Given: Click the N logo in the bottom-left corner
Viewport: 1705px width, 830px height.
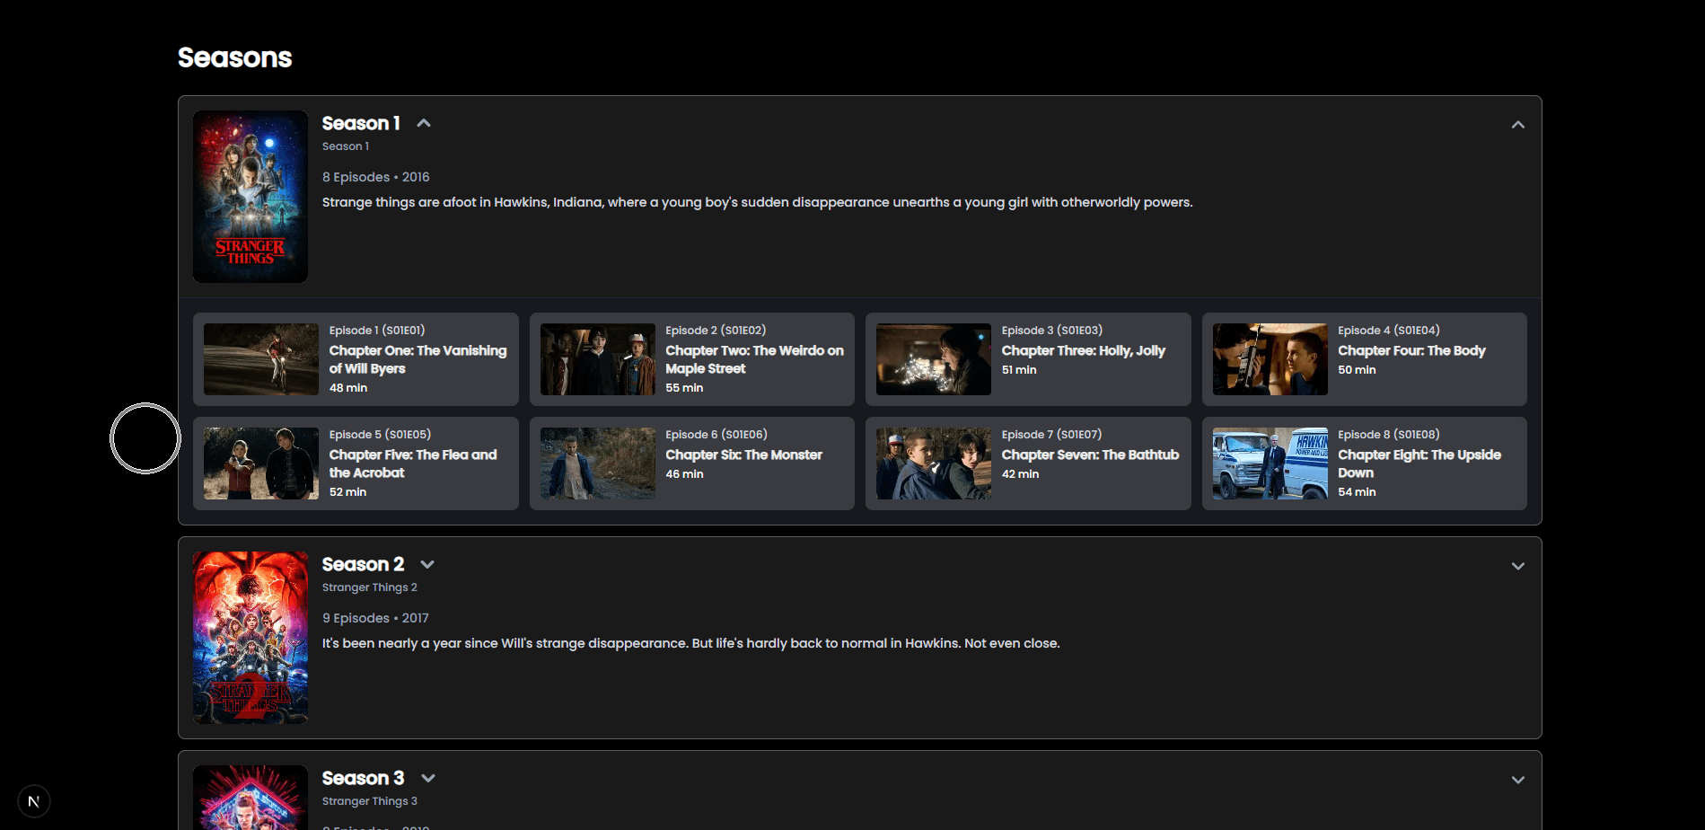Looking at the screenshot, I should 33,800.
